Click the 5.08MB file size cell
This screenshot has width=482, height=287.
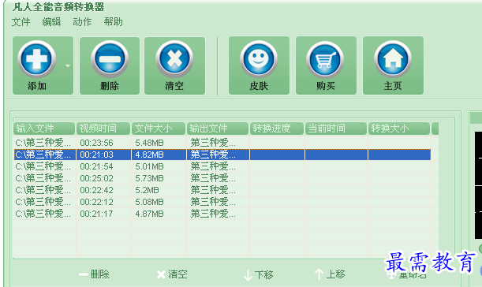tap(159, 202)
